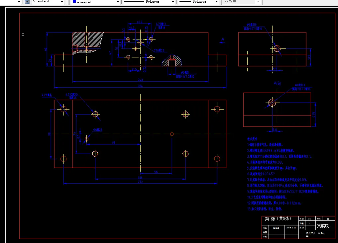Select the 40.5 dimension at top
The image size is (338, 243).
point(140,22)
